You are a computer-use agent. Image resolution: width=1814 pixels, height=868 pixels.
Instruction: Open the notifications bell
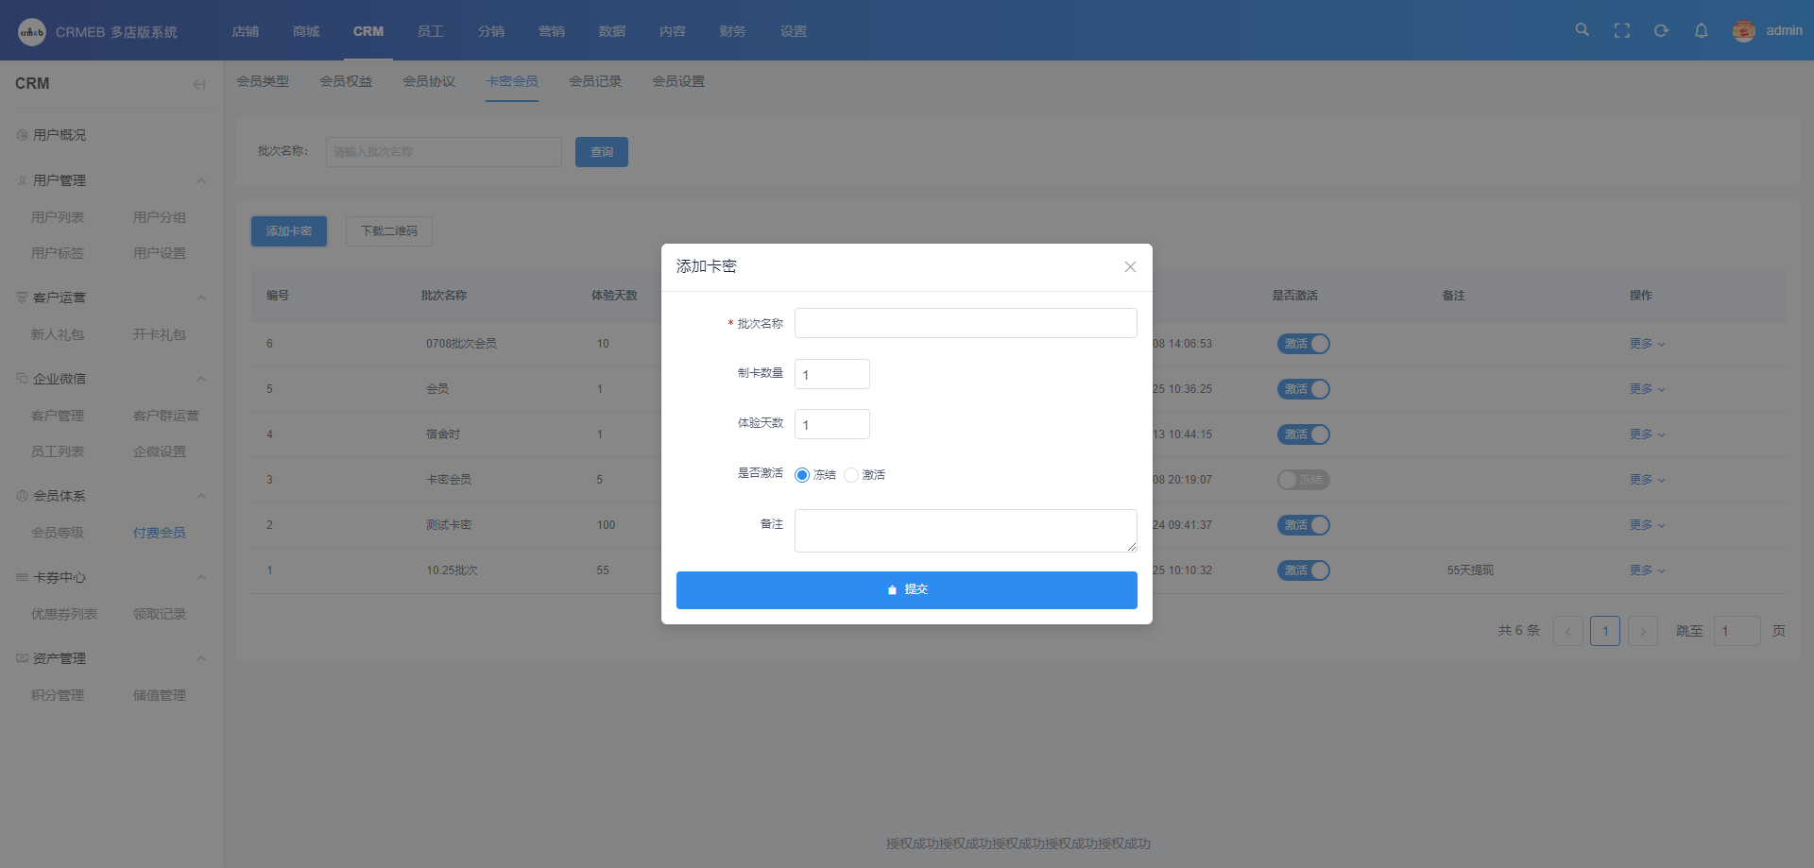point(1701,30)
